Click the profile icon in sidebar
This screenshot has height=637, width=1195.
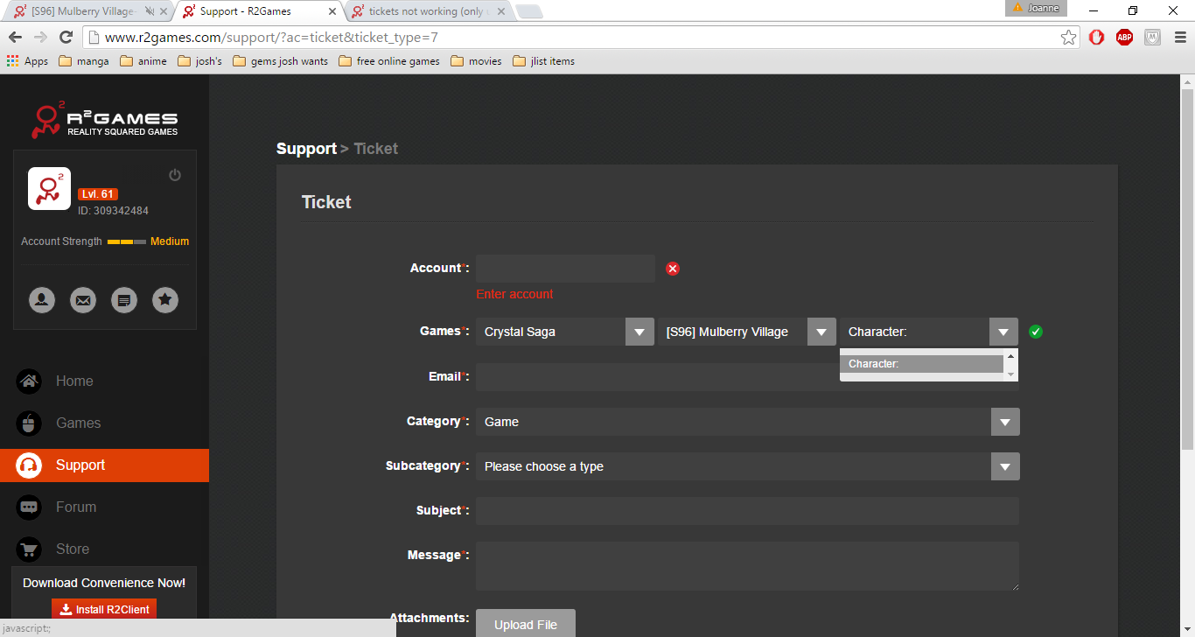pos(42,300)
